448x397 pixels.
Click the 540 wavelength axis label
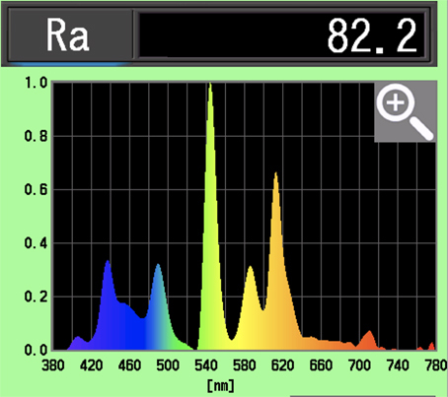pyautogui.click(x=206, y=365)
